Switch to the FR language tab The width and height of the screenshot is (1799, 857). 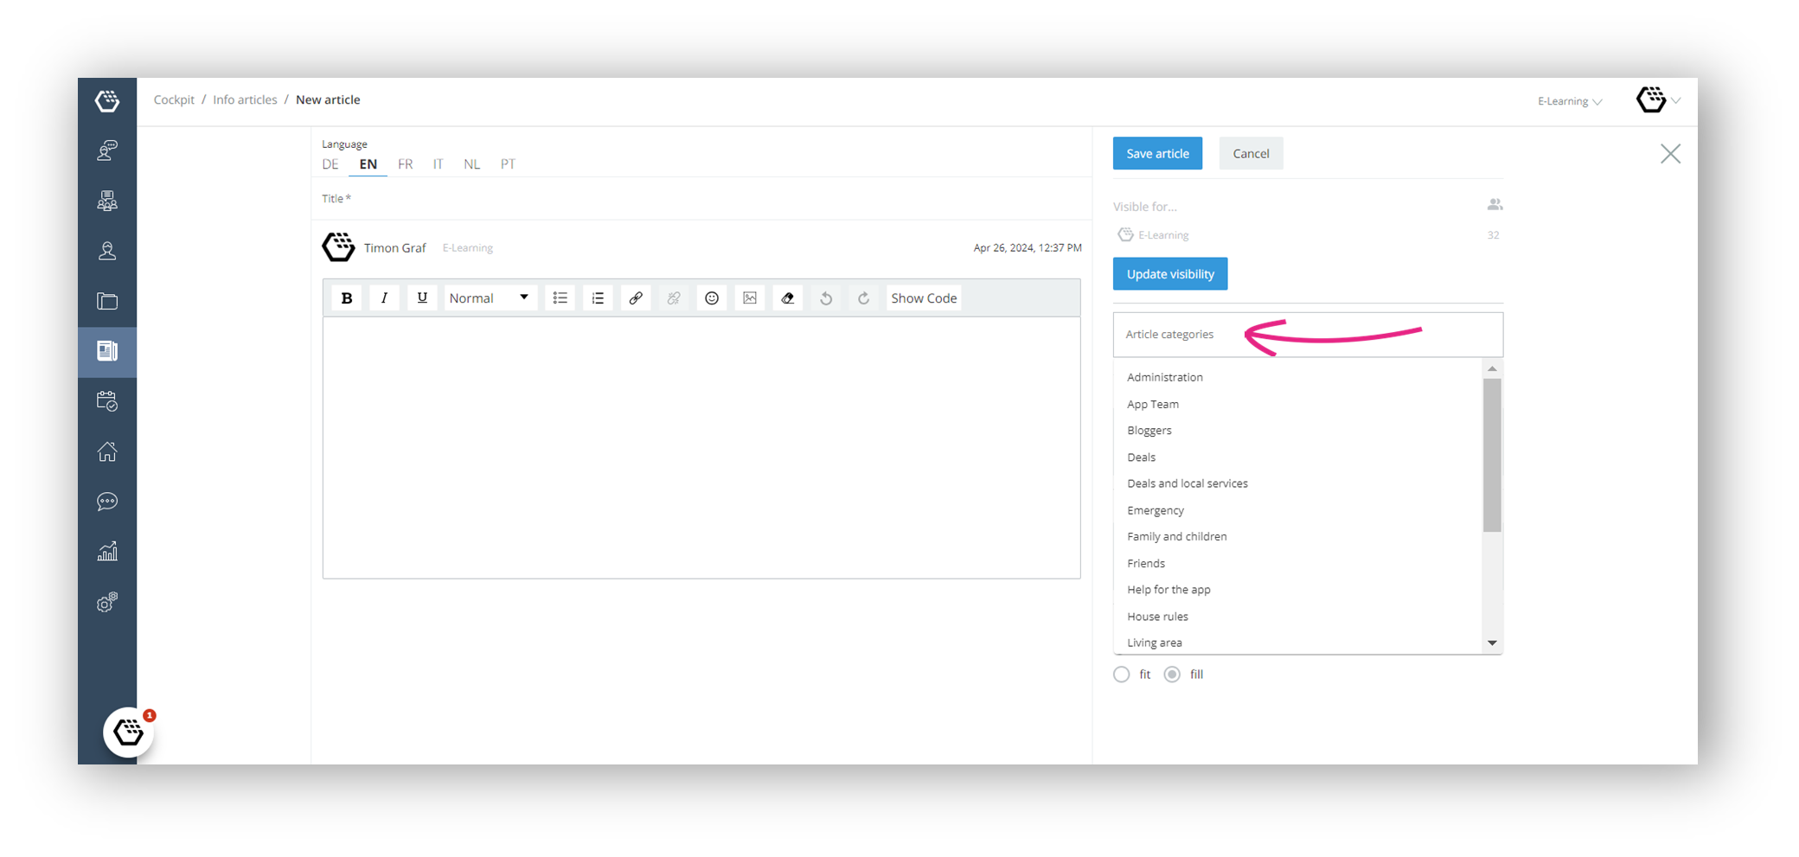(406, 164)
